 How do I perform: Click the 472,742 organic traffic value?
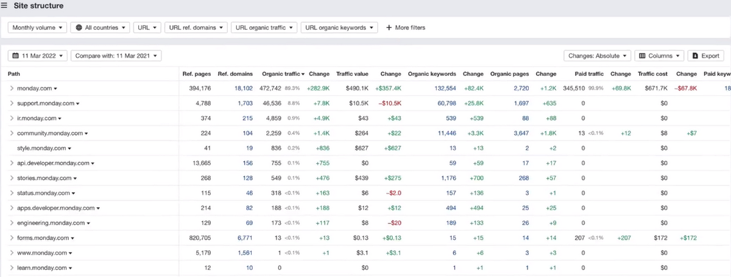click(x=271, y=89)
